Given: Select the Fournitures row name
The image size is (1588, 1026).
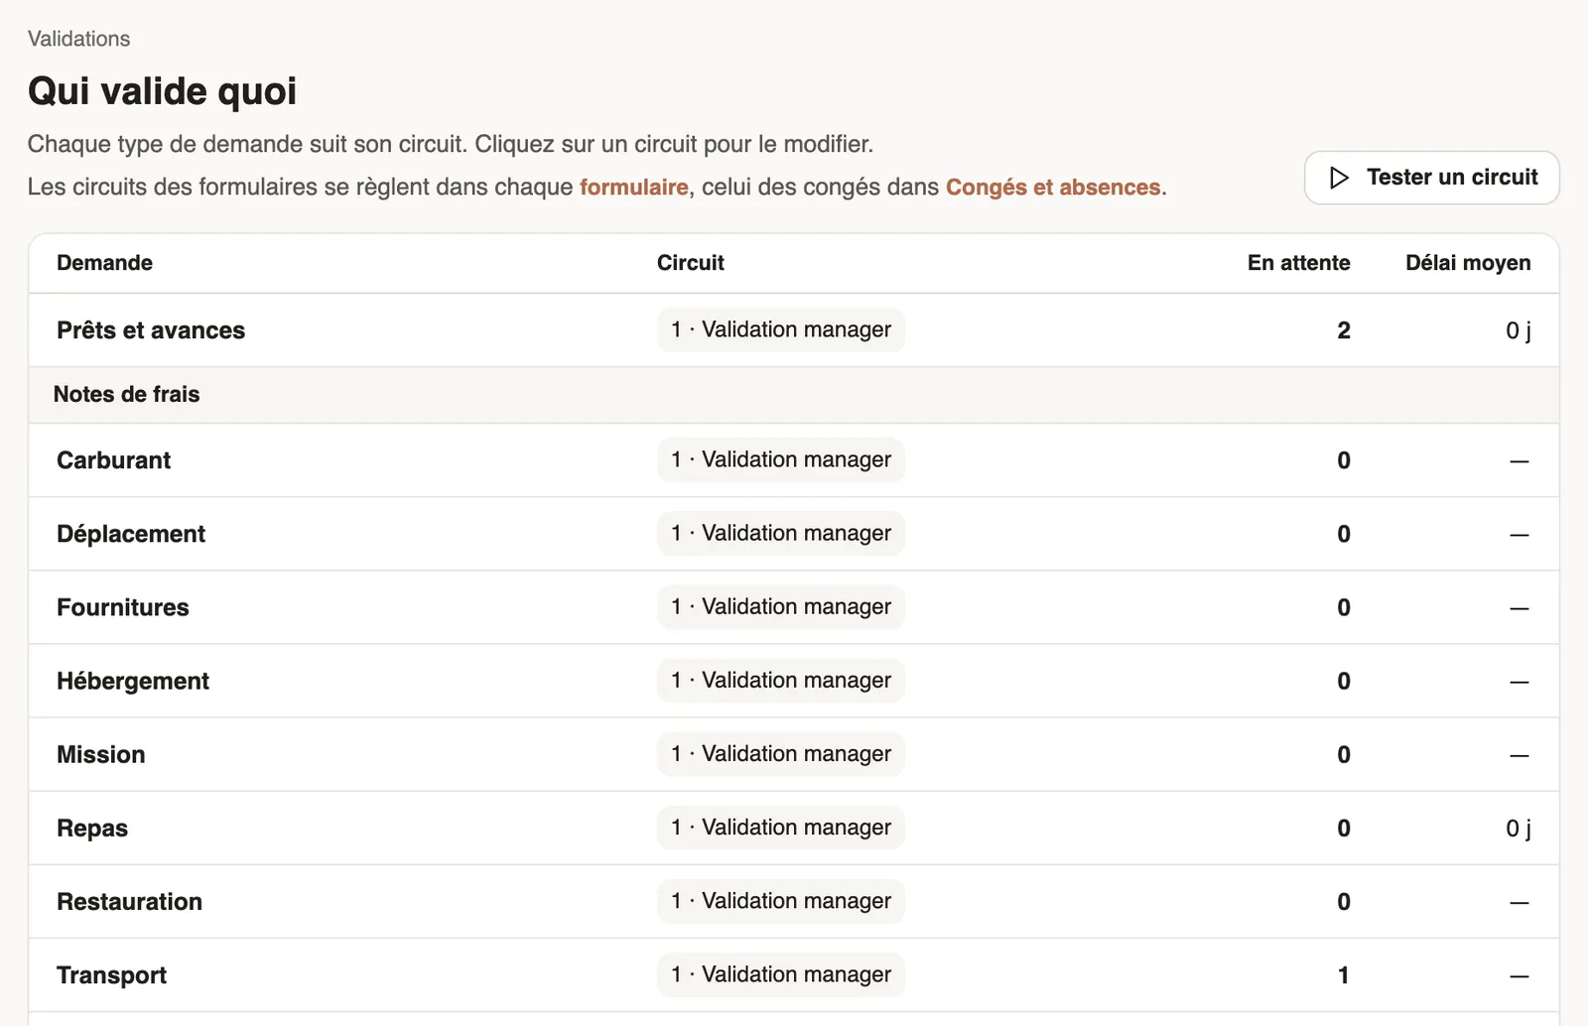Looking at the screenshot, I should tap(123, 607).
